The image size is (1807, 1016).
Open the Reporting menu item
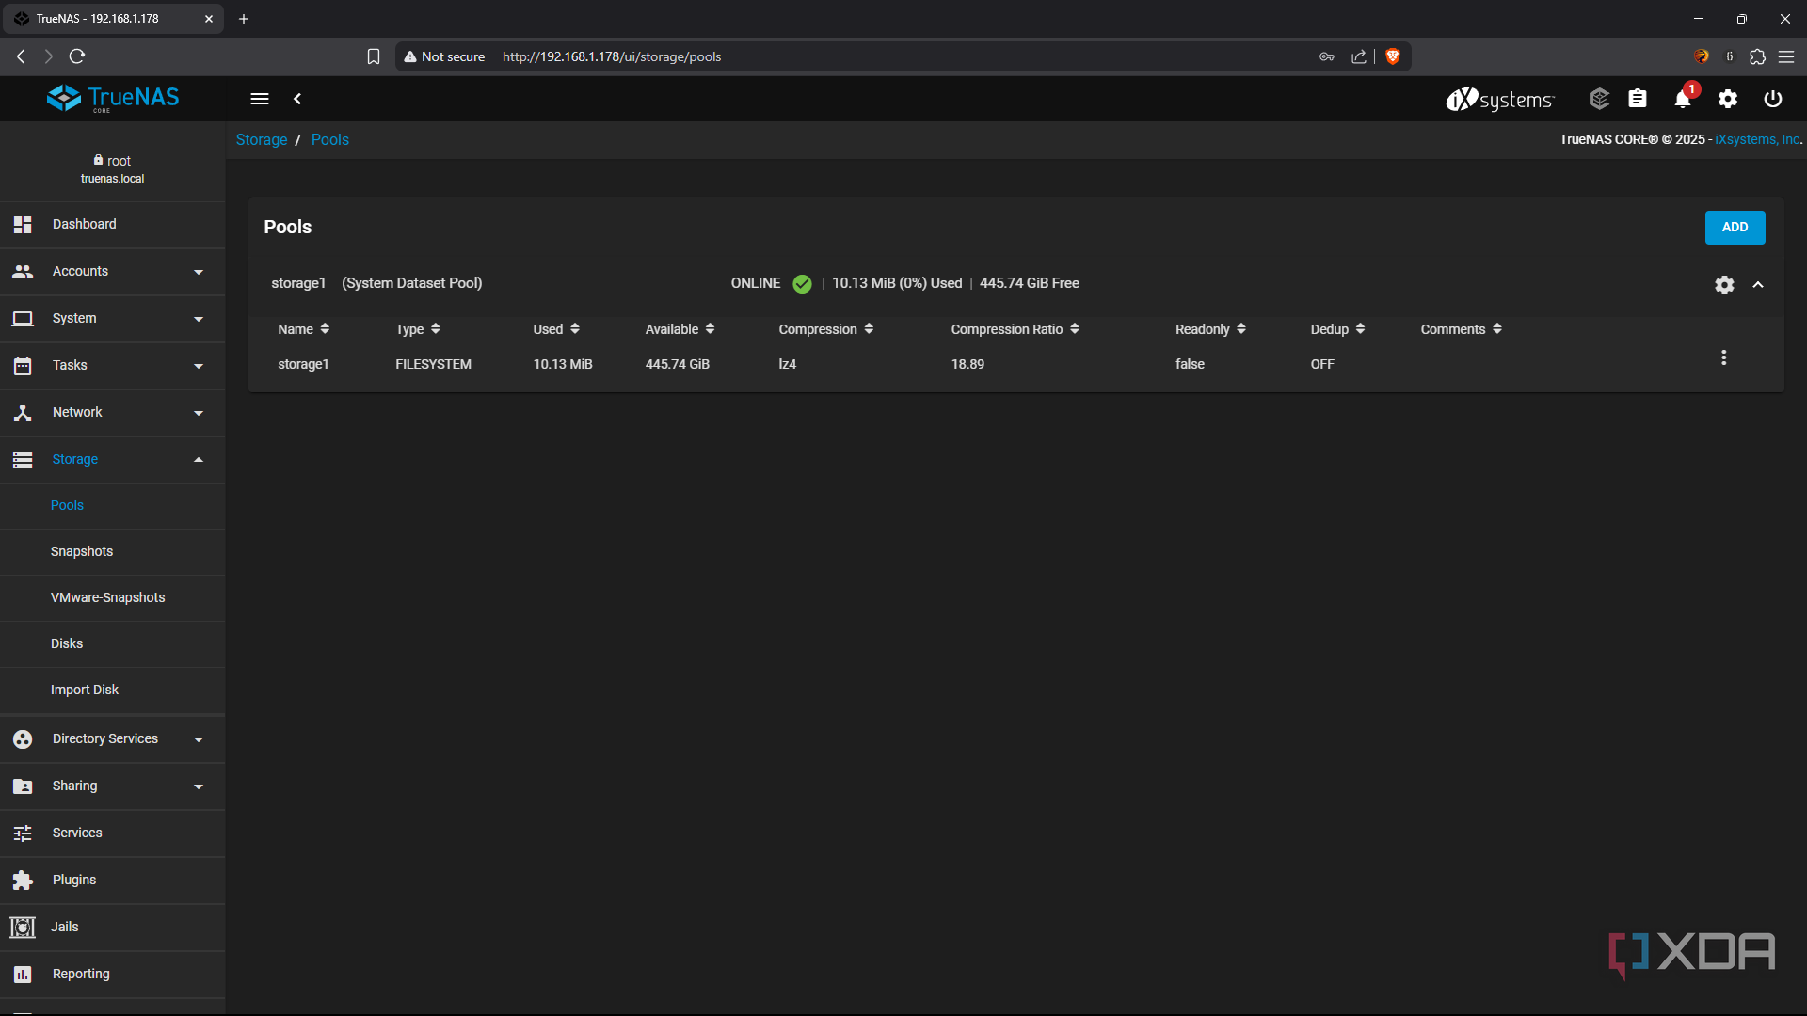pos(113,975)
